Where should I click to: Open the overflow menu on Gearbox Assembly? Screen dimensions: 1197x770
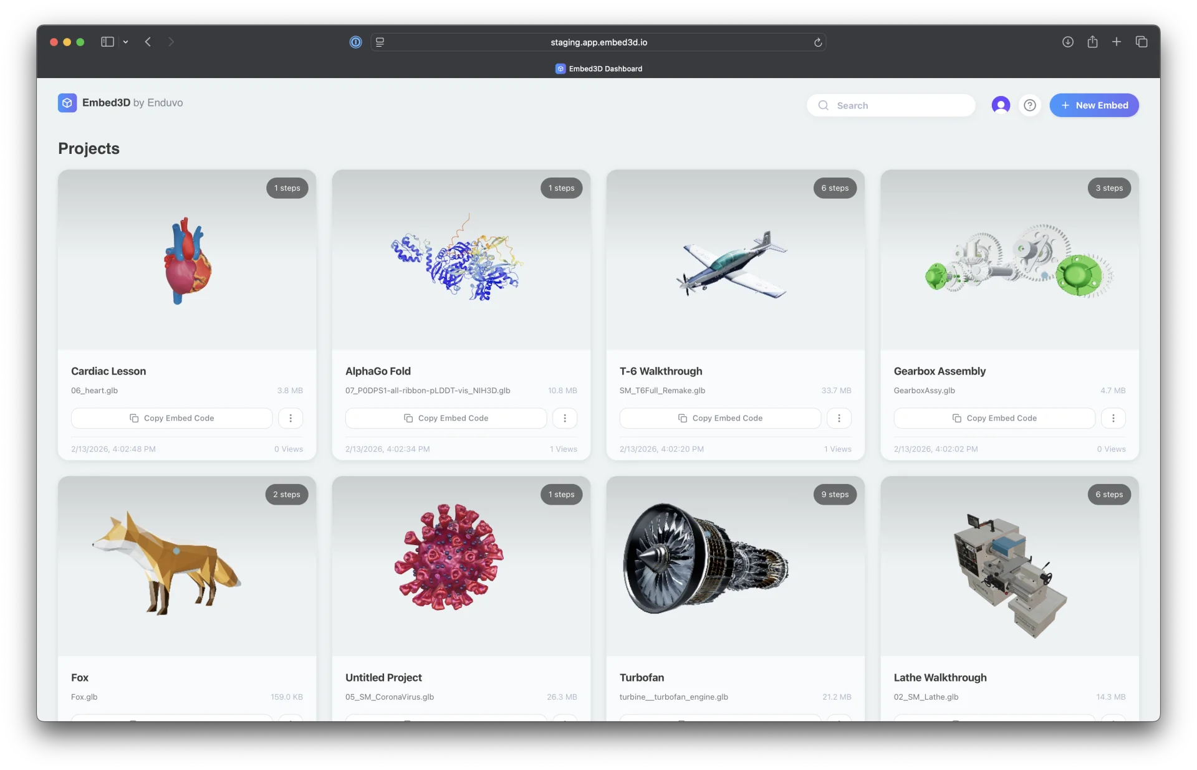[x=1113, y=418]
